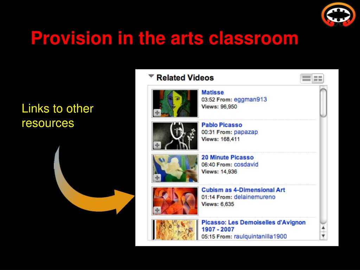Image resolution: width=360 pixels, height=270 pixels.
Task: Click the scrollbar up arrow
Action: 323,228
